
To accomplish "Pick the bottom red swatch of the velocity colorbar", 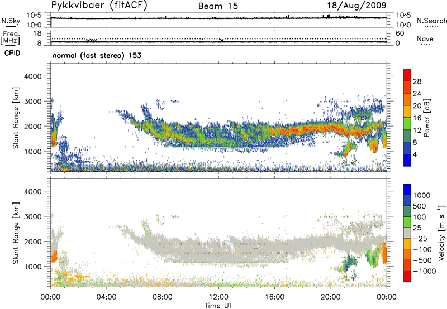I will 407,276.
